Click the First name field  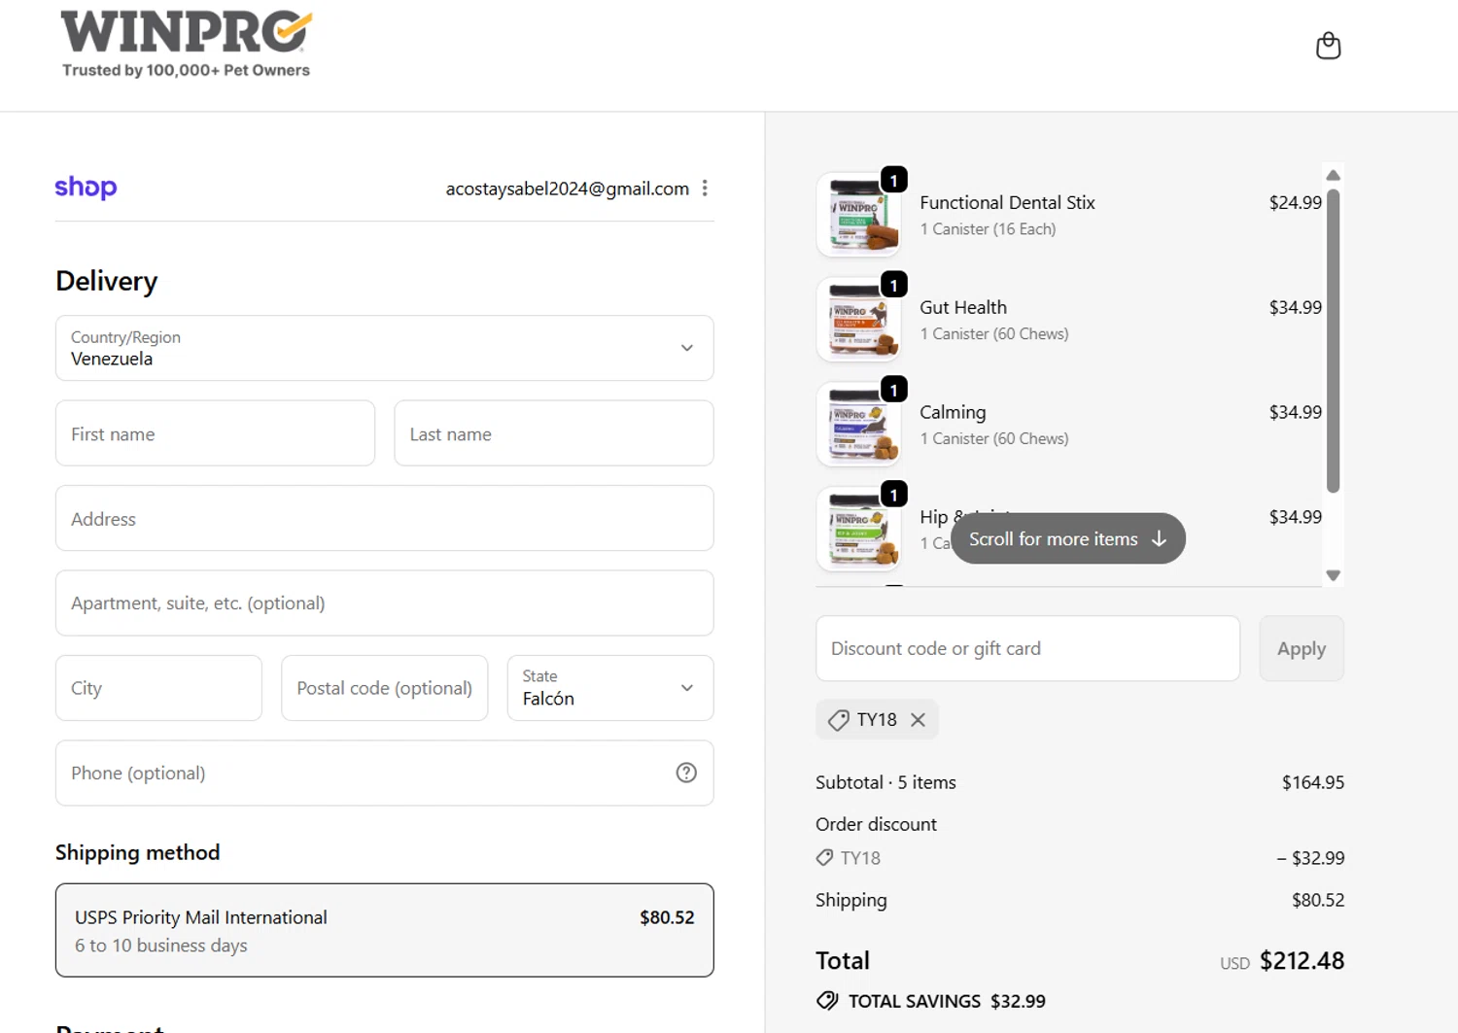pyautogui.click(x=215, y=433)
